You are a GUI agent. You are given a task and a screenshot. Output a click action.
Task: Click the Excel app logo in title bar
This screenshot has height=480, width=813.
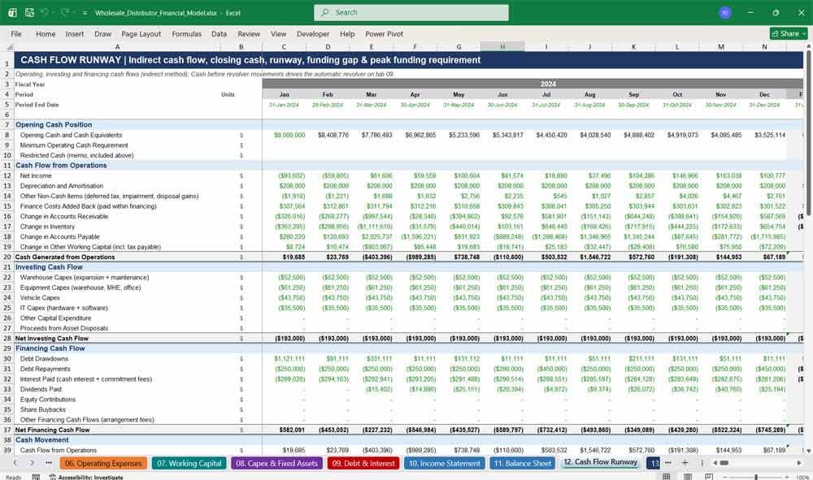12,12
